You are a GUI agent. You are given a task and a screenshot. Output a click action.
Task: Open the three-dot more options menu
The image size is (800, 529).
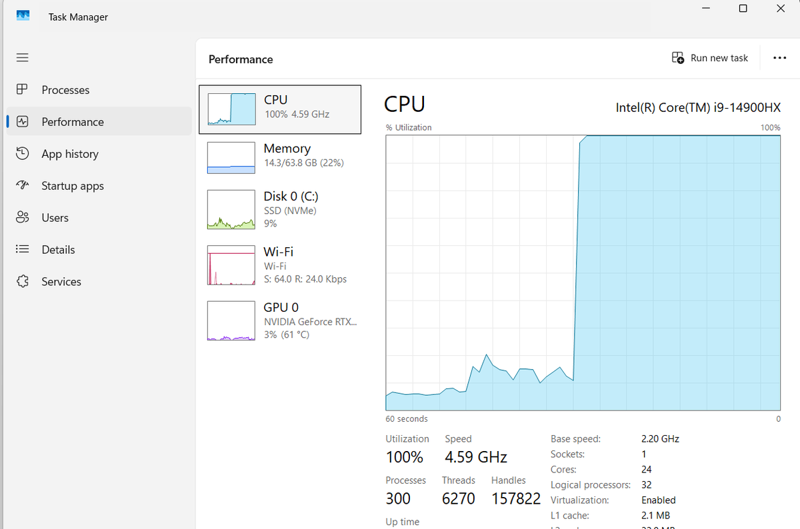(779, 58)
